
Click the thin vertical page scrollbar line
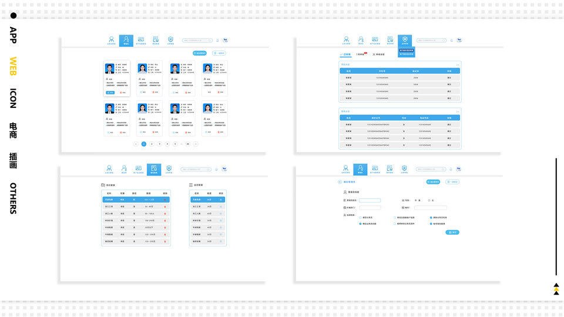[556, 217]
